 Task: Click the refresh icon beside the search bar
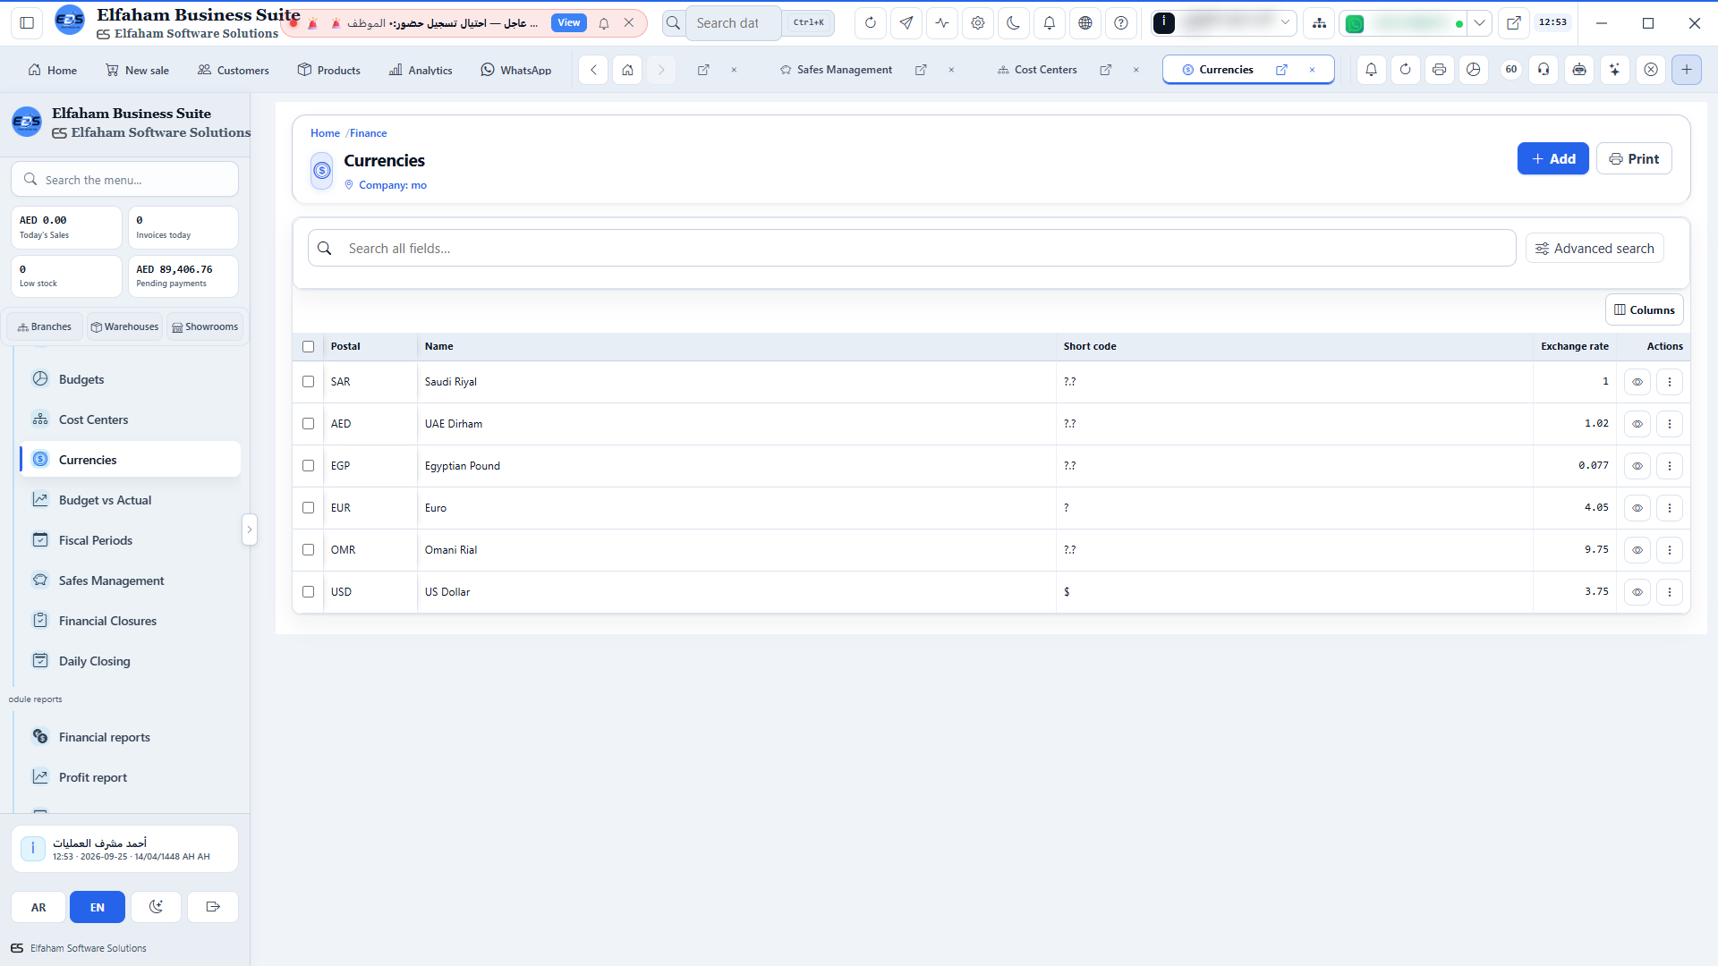870,23
